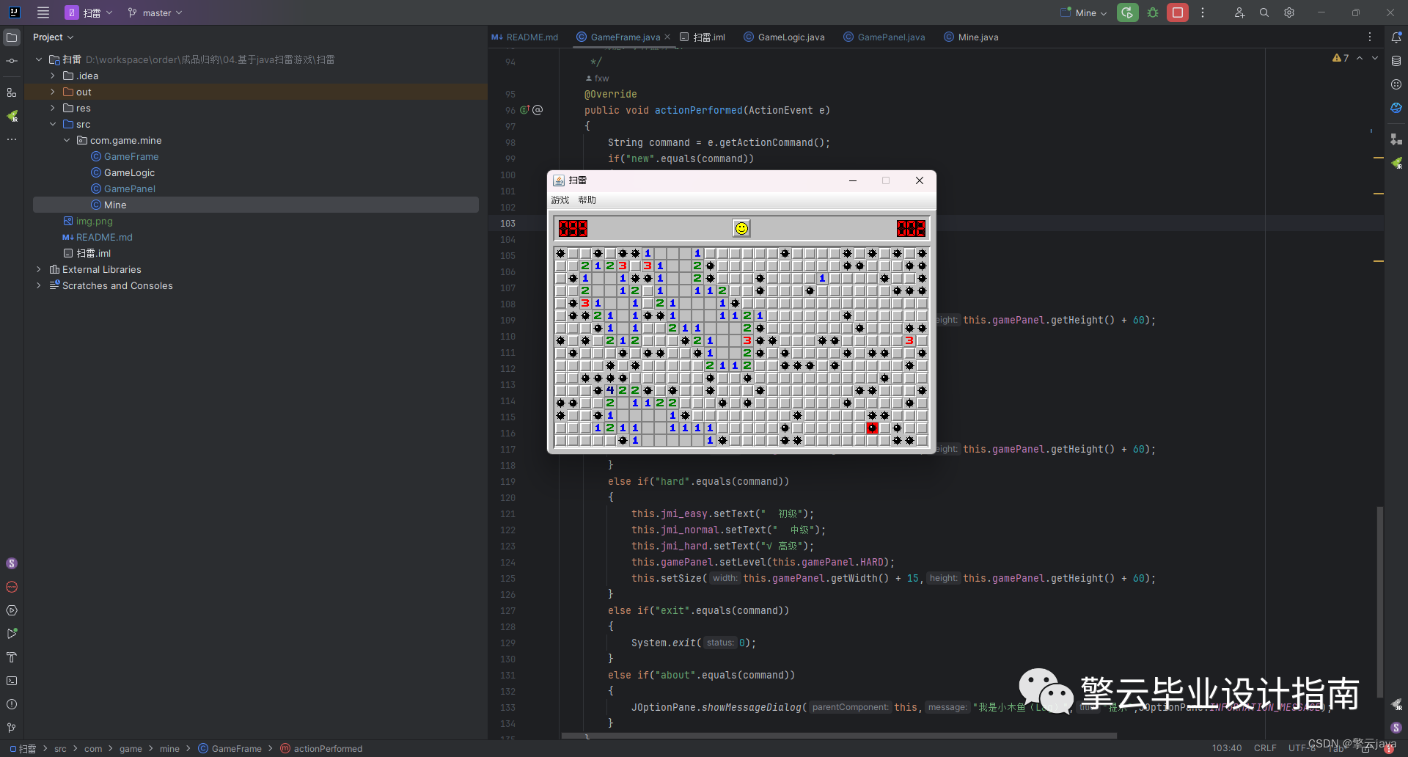Expand the res folder
The width and height of the screenshot is (1408, 757).
(x=53, y=108)
